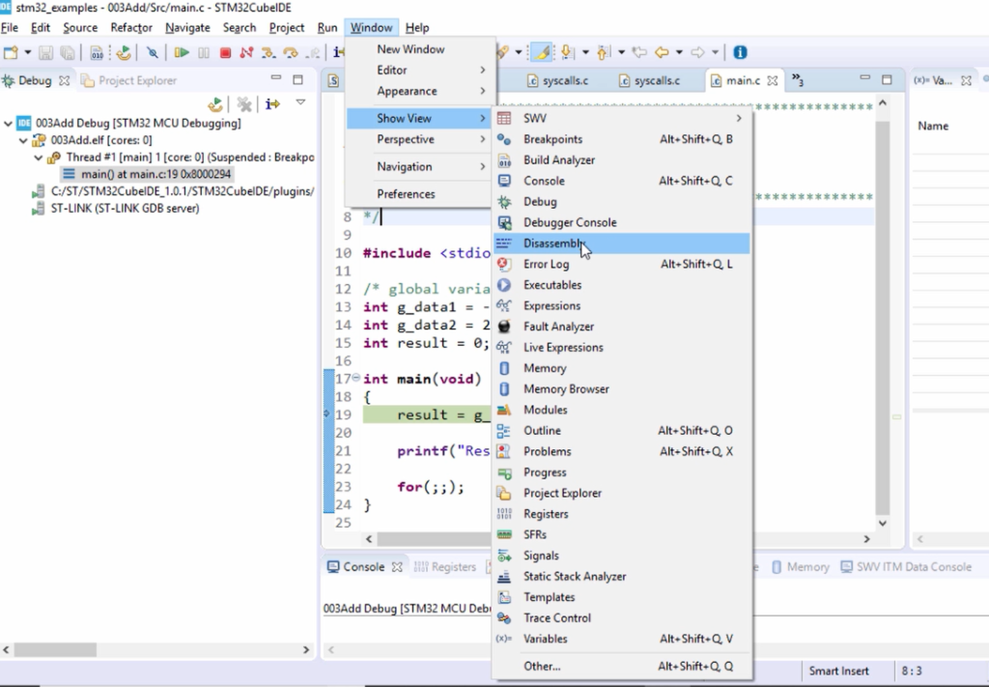Viewport: 989px width, 687px height.
Task: Expand the SWV submenu
Action: click(x=622, y=118)
